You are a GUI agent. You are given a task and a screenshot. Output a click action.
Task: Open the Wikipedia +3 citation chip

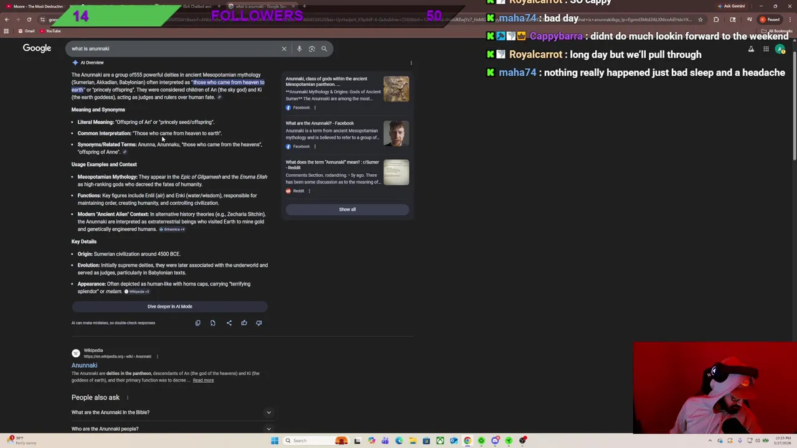point(137,292)
